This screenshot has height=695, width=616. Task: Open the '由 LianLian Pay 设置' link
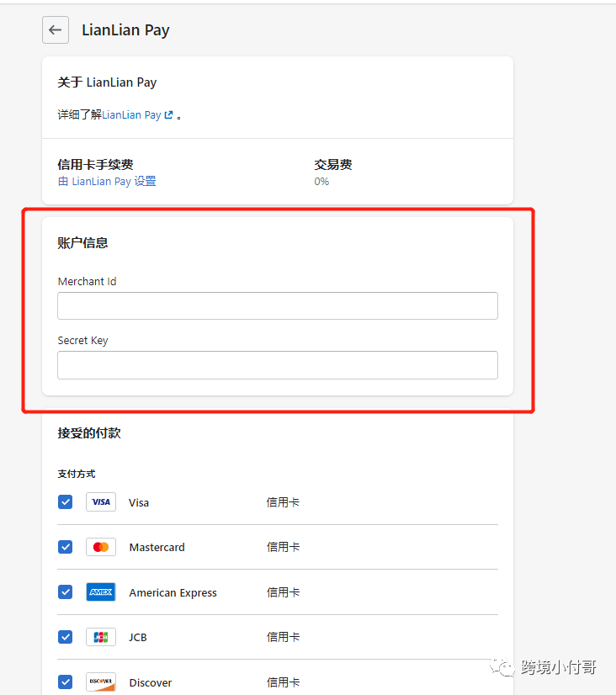[x=107, y=181]
